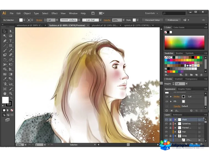Select the Paintbrush tool
Image resolution: width=209 pixels, height=157 pixels.
pyautogui.click(x=5, y=50)
